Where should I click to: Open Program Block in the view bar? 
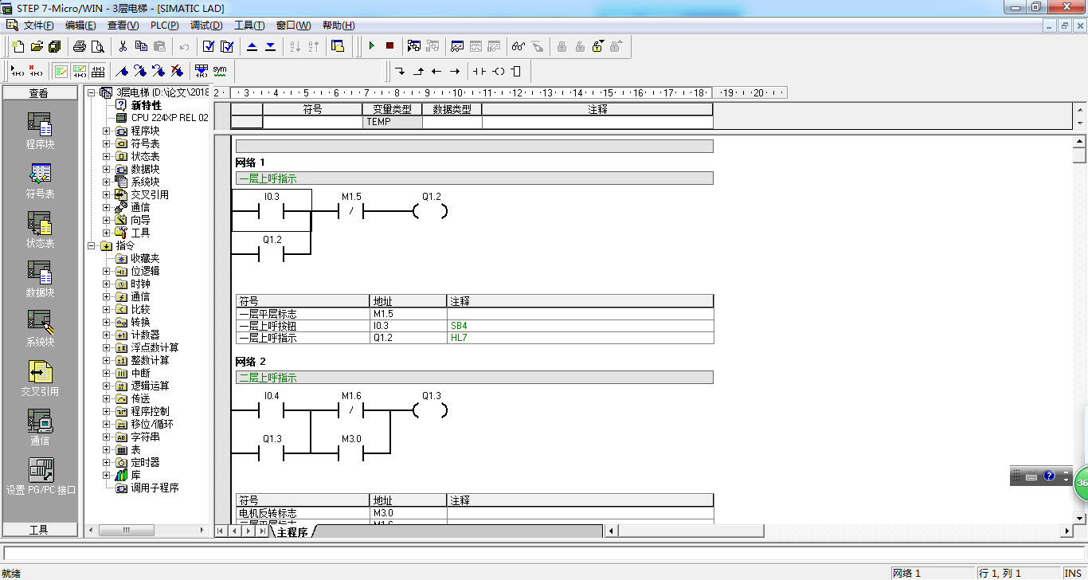pos(40,131)
